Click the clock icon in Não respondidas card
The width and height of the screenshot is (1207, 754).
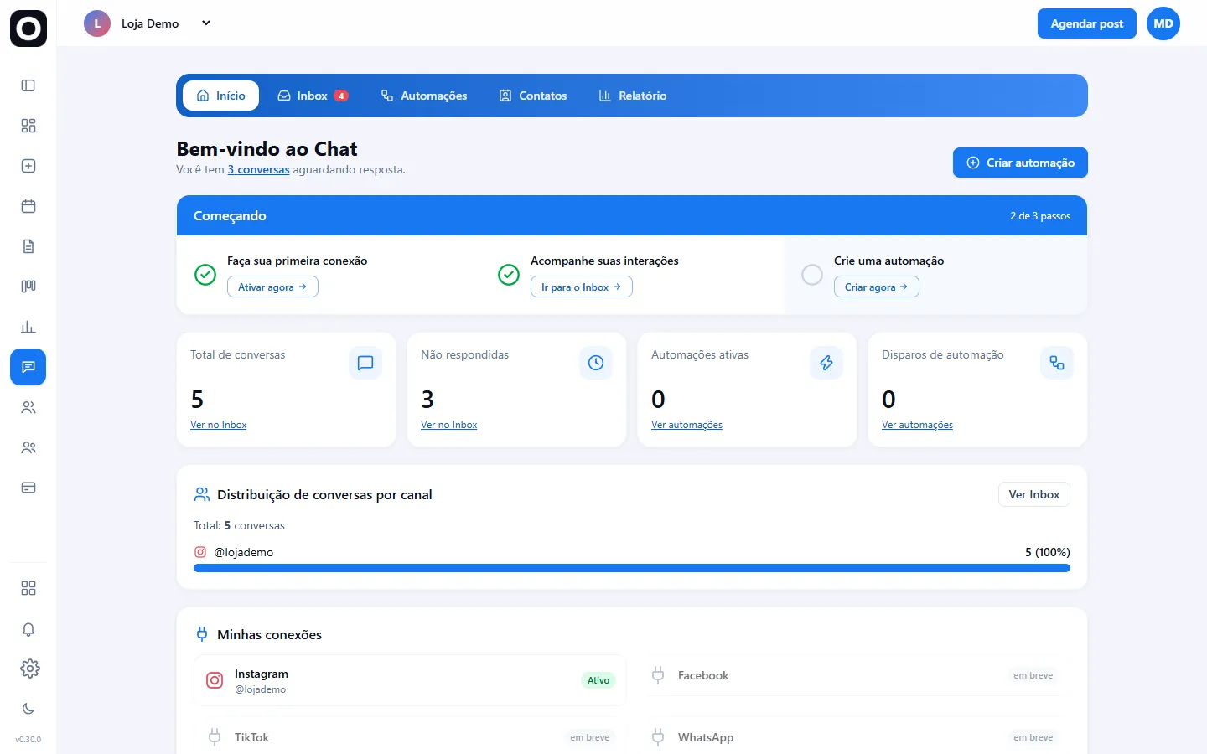click(x=596, y=363)
